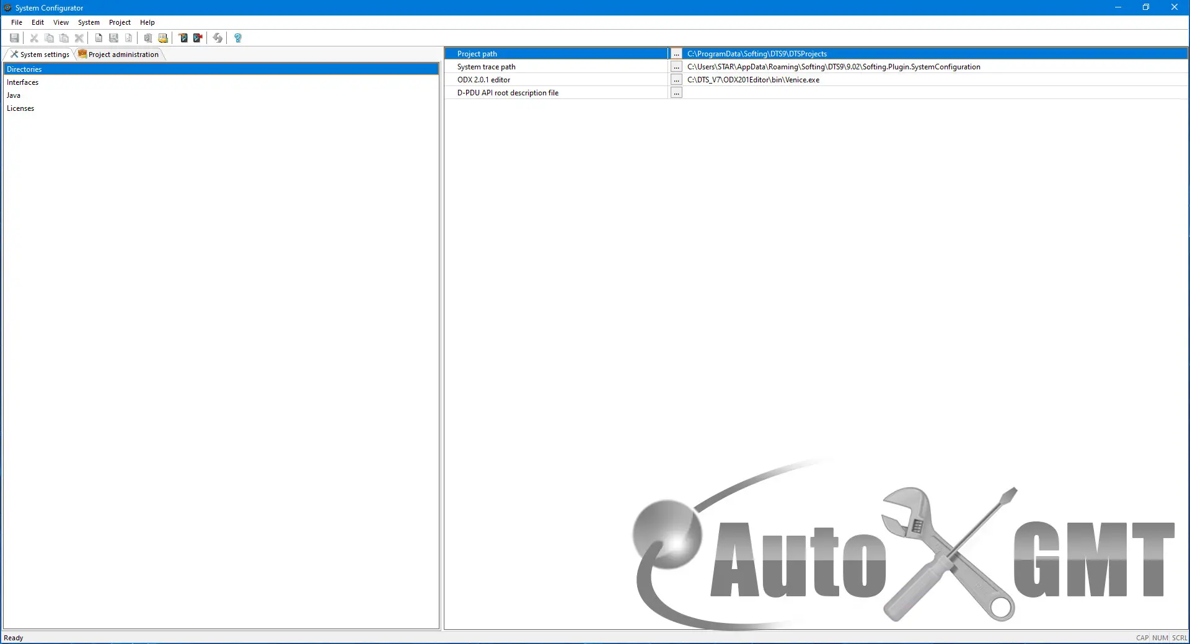This screenshot has width=1190, height=644.
Task: Click the Project path label row
Action: pos(556,54)
